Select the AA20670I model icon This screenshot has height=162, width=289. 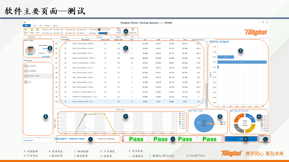pos(26,66)
